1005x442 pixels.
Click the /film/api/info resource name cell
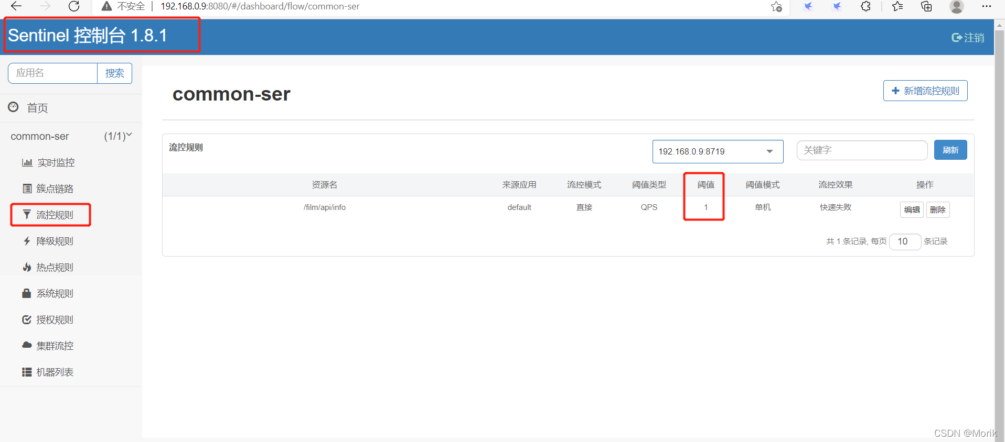(324, 207)
